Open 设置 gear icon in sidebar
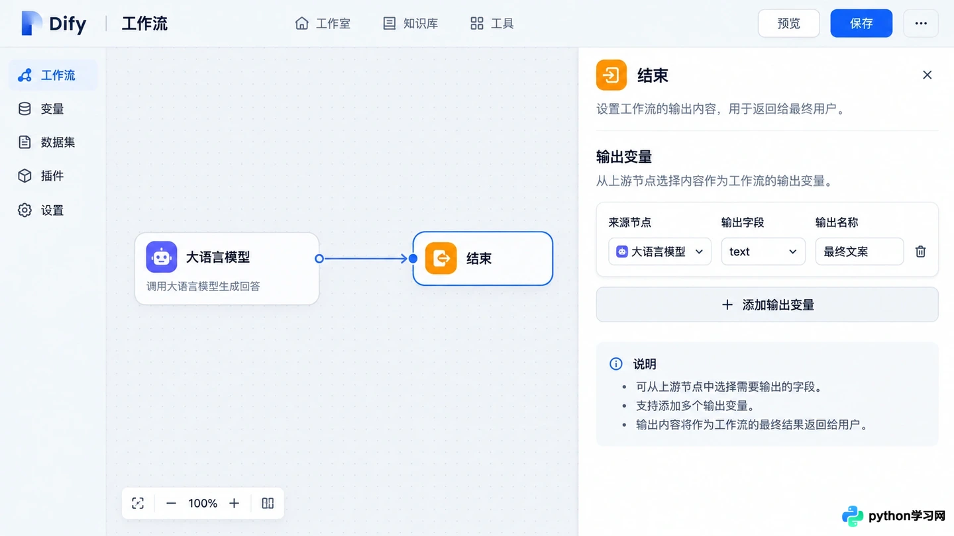Viewport: 954px width, 536px height. 25,210
